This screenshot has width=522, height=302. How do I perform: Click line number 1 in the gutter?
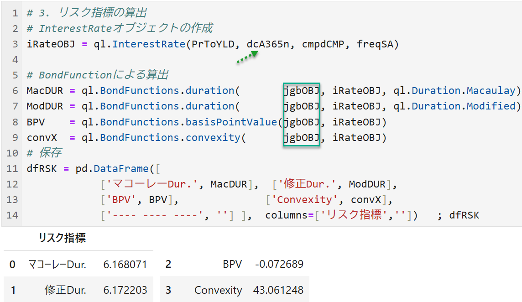coord(15,13)
